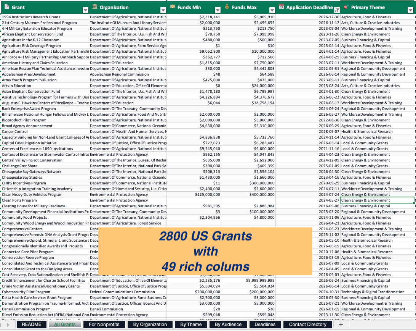Click the $125,000,000 Funds Min cell
This screenshot has height=331, width=416.
pos(194,195)
